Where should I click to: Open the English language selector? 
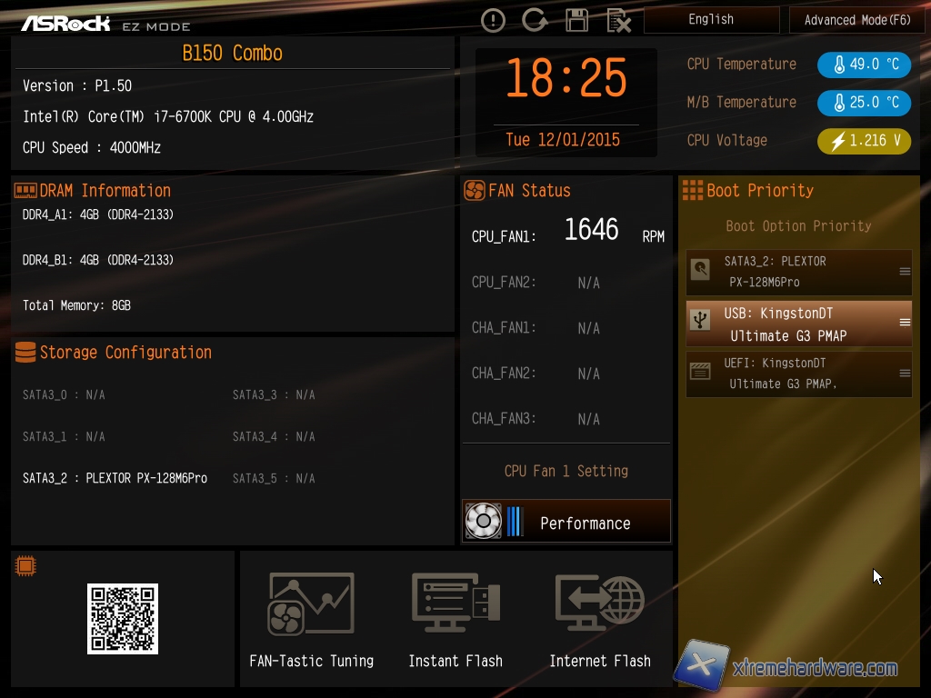coord(711,20)
